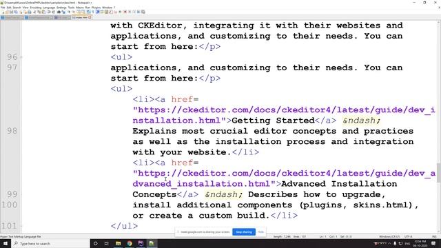Click the Zoom In toolbar icon
Image resolution: width=441 pixels, height=248 pixels.
tap(69, 12)
